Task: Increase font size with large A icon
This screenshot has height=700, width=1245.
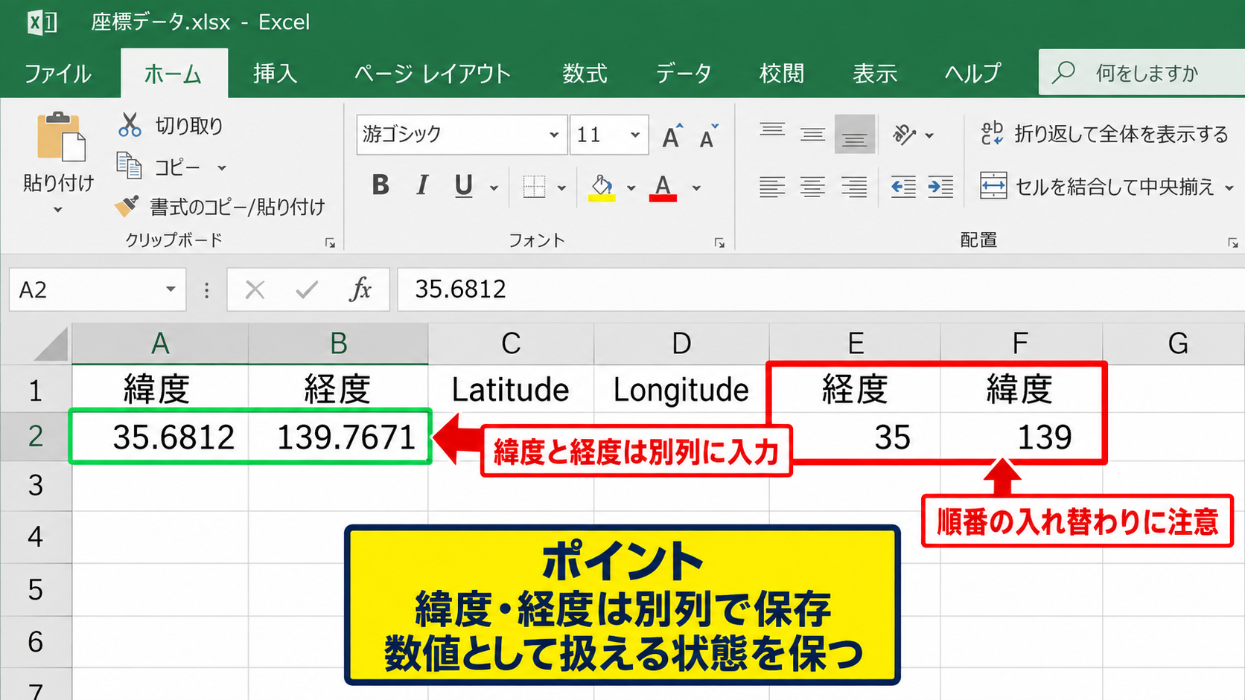Action: (672, 135)
